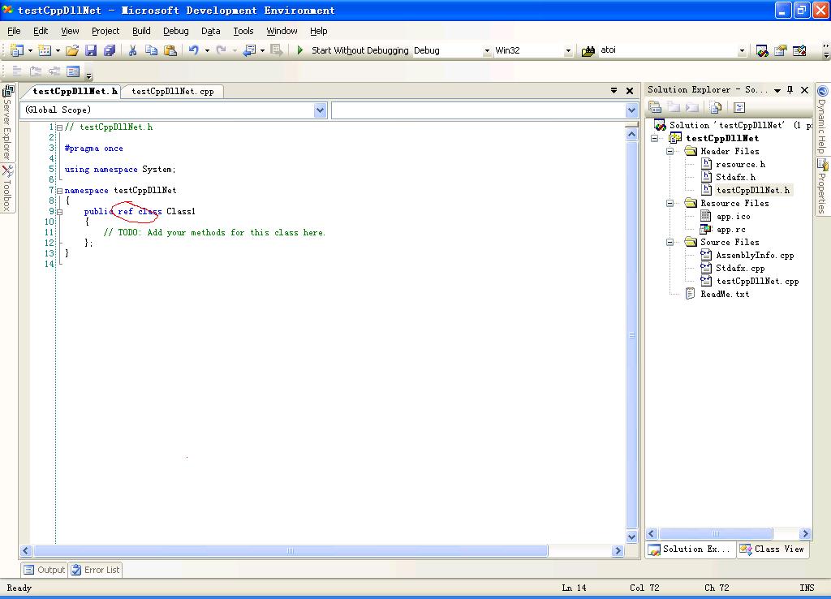Switch to the Class View tab
Viewport: 831px width, 599px height.
point(772,549)
